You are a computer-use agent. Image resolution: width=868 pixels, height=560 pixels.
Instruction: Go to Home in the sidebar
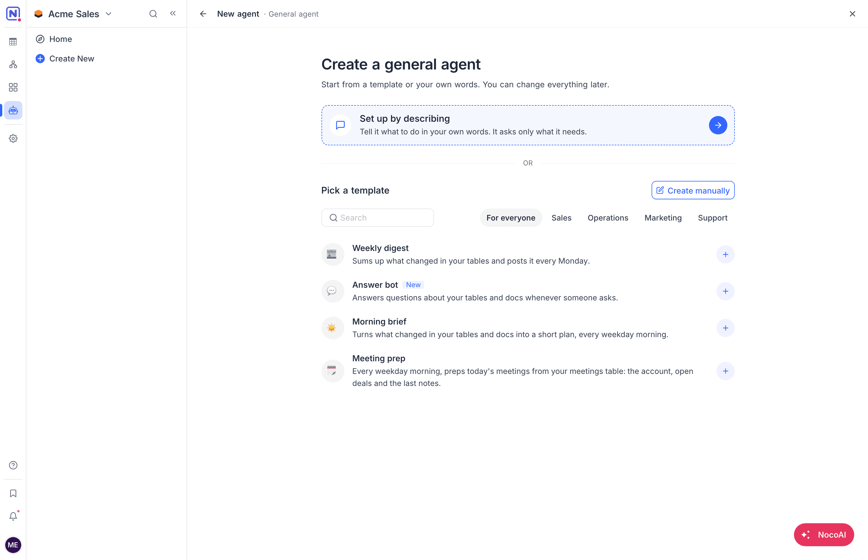(x=60, y=39)
